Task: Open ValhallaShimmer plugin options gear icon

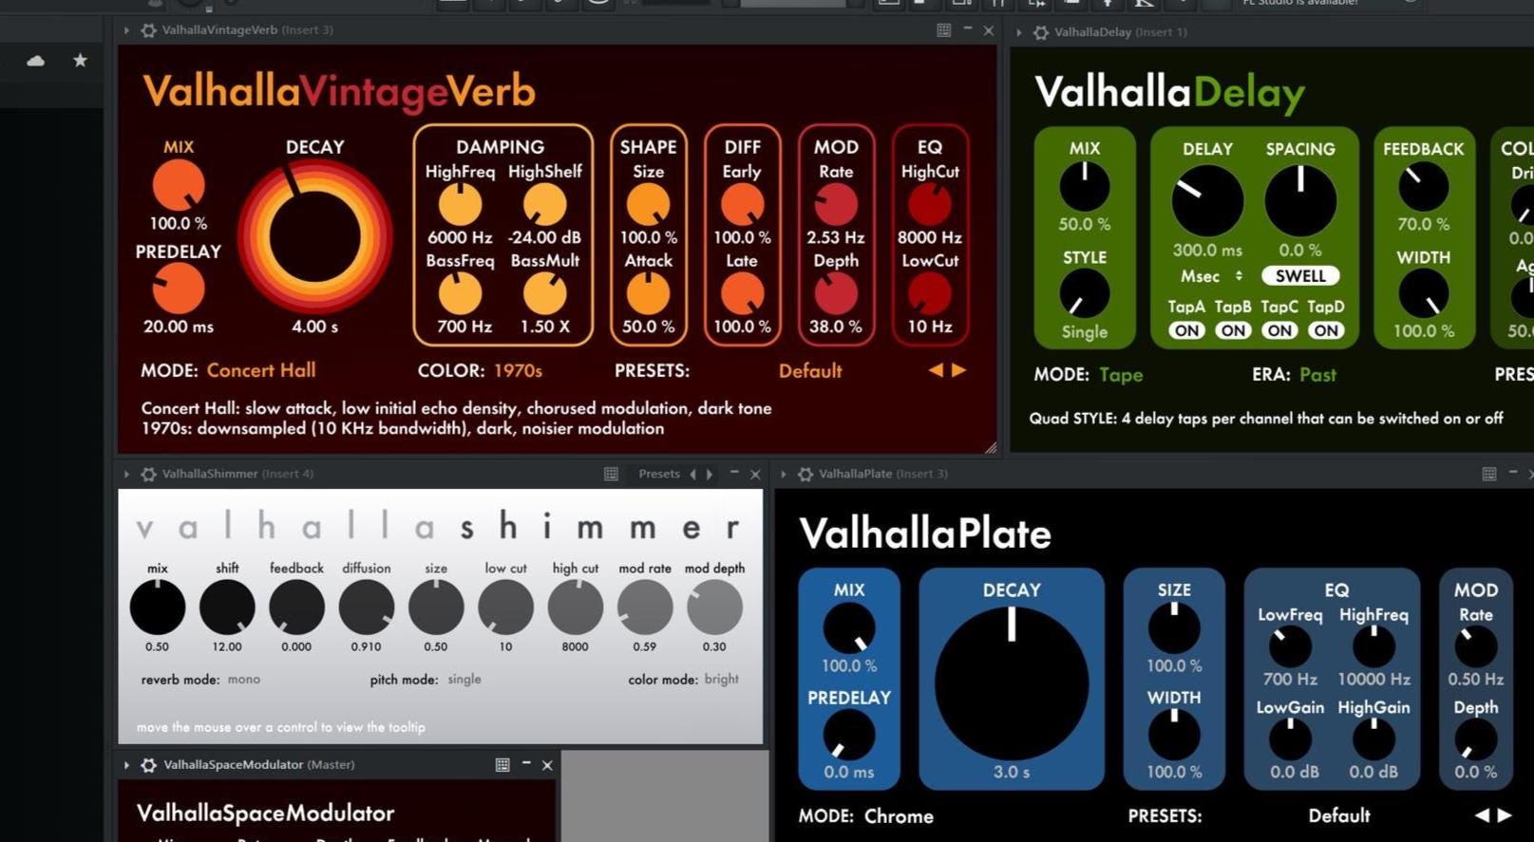Action: (x=148, y=474)
